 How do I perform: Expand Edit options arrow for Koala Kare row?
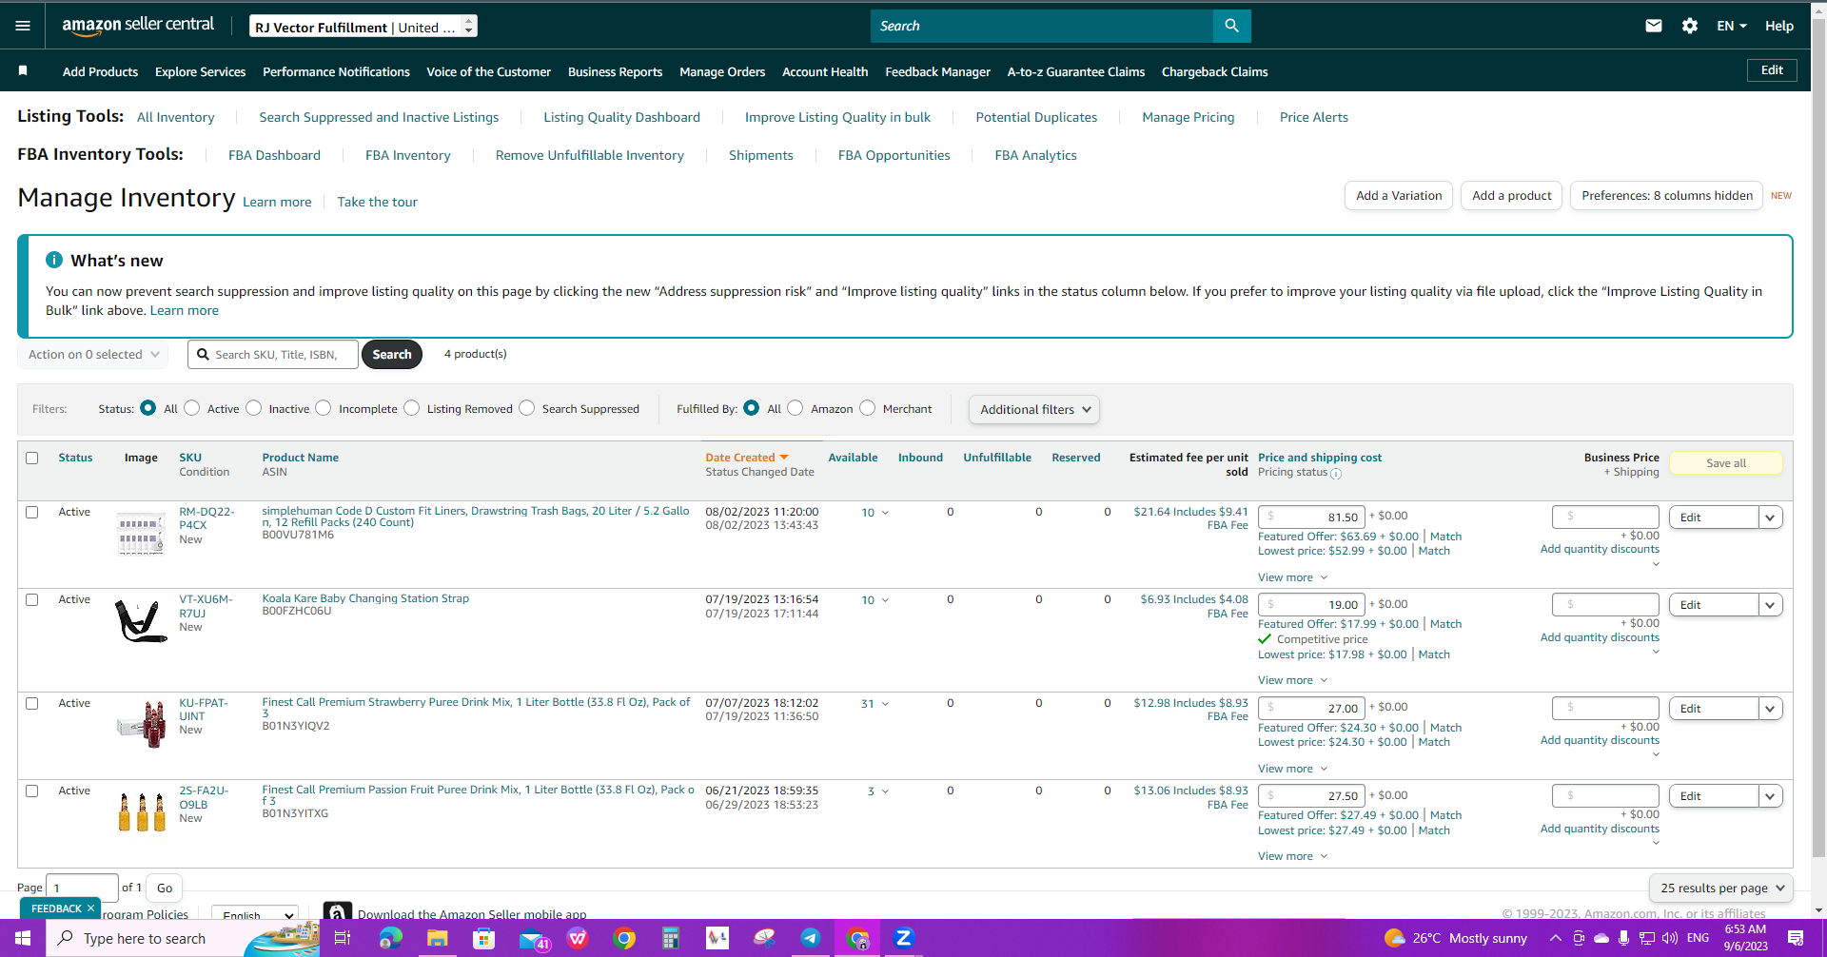coord(1770,605)
